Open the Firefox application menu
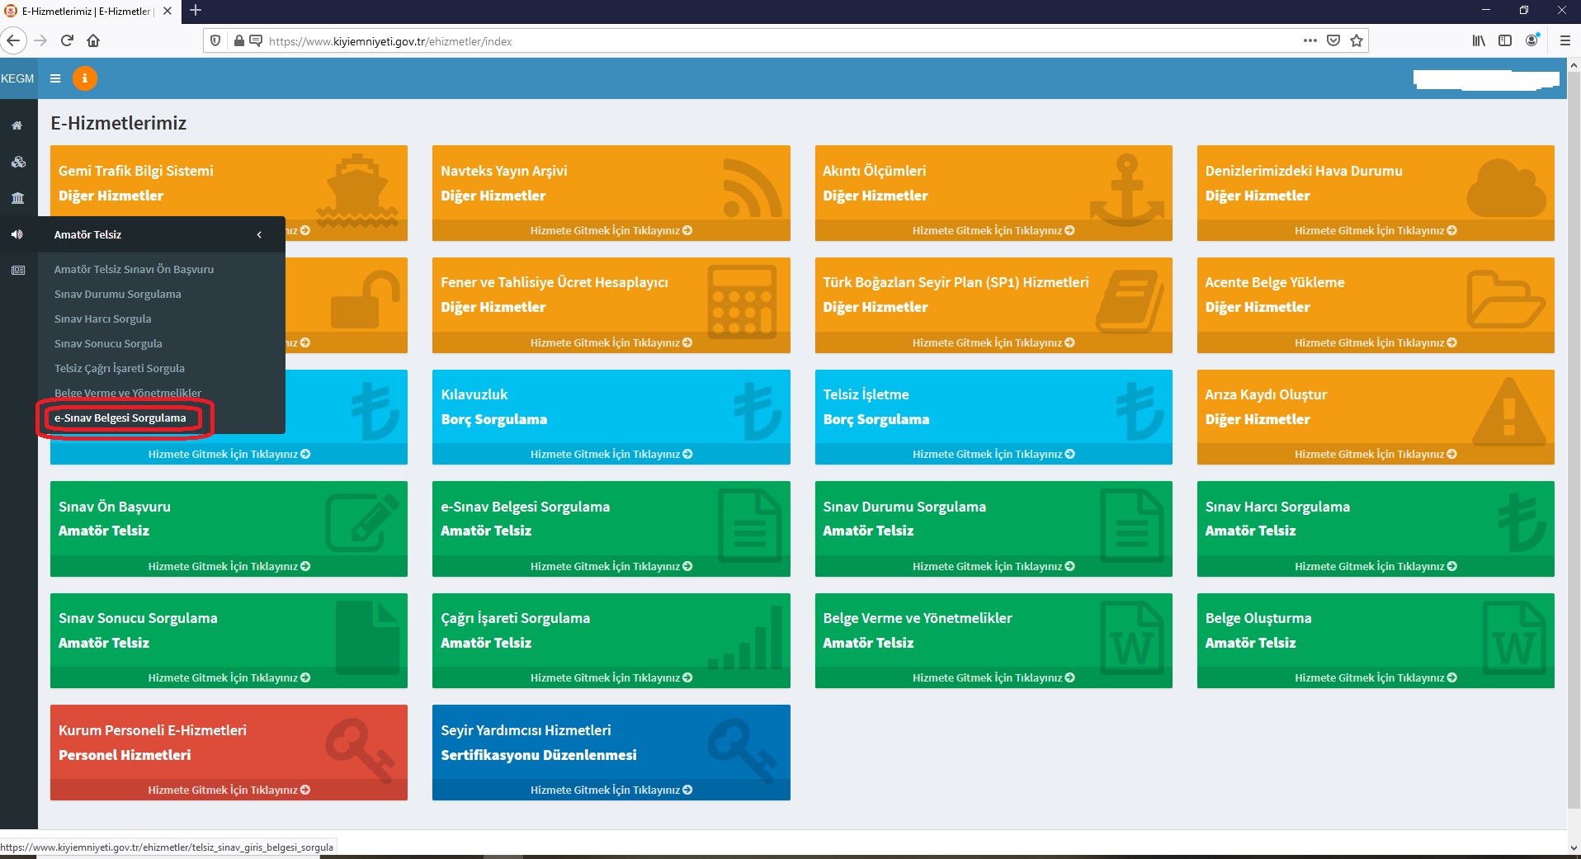Viewport: 1581px width, 859px height. (1564, 40)
